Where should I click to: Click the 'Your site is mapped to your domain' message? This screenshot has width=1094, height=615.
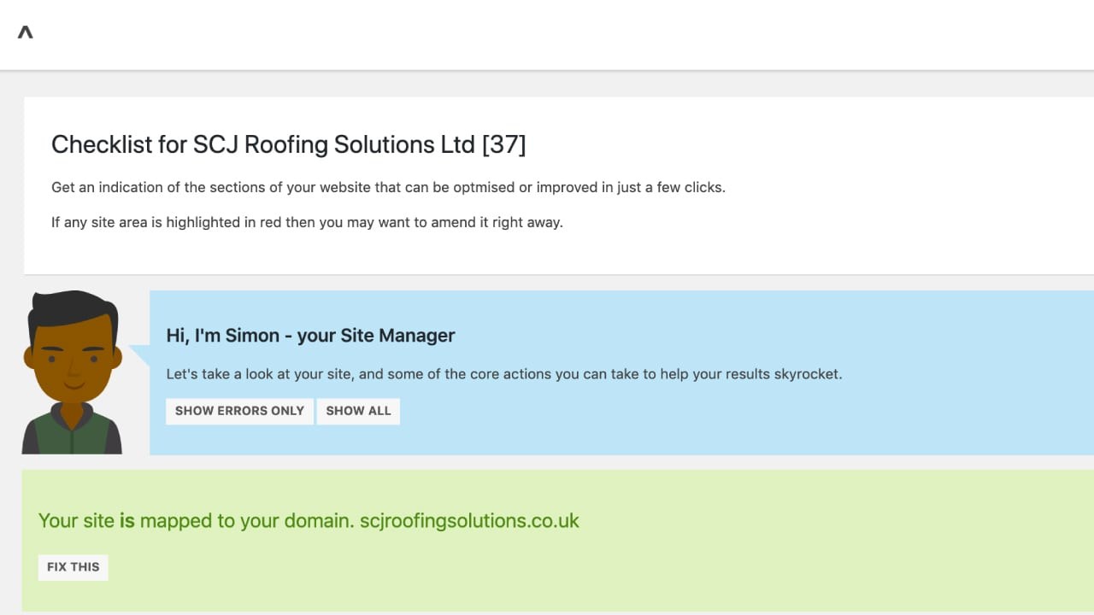point(309,520)
